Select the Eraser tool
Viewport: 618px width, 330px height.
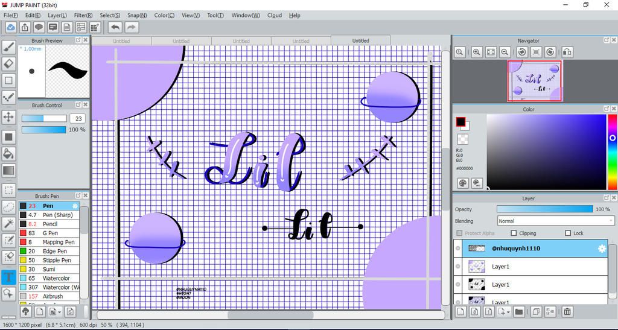point(8,64)
